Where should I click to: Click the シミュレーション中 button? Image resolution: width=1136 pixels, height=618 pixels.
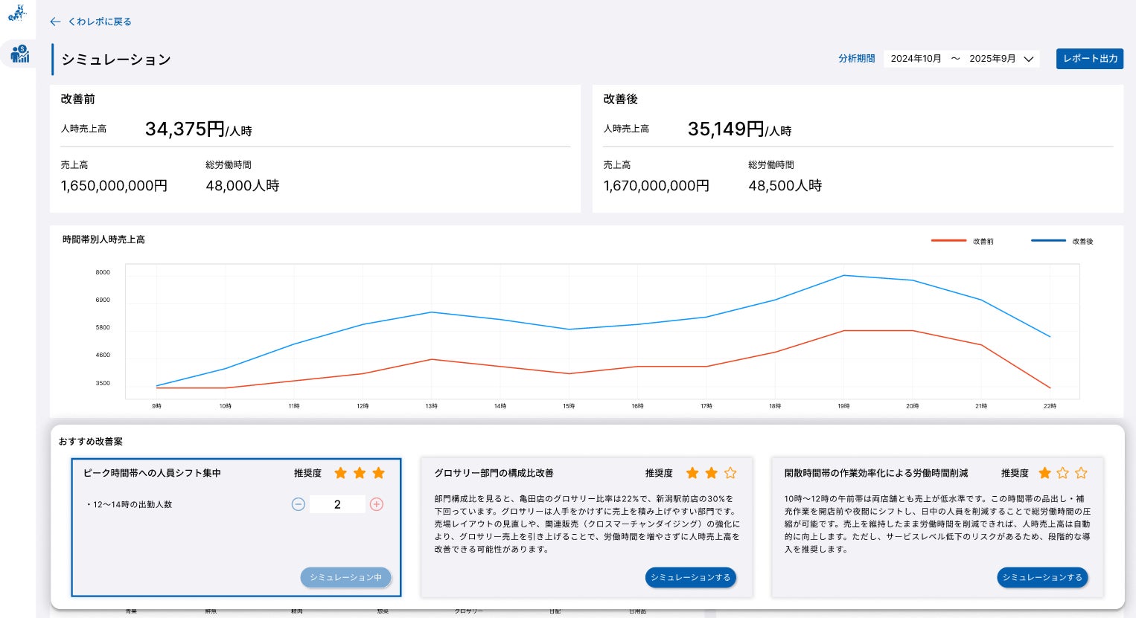[345, 578]
